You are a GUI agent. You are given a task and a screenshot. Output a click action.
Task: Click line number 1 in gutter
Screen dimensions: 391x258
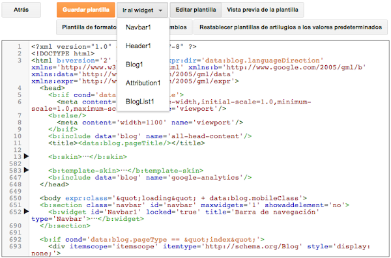pyautogui.click(x=20, y=47)
